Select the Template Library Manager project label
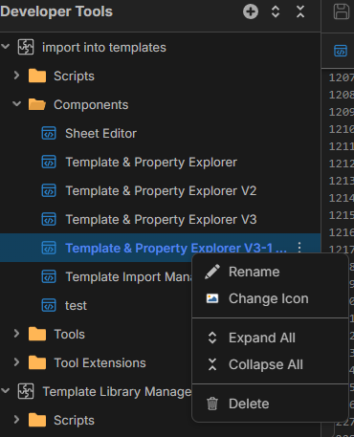The width and height of the screenshot is (354, 437). [117, 392]
